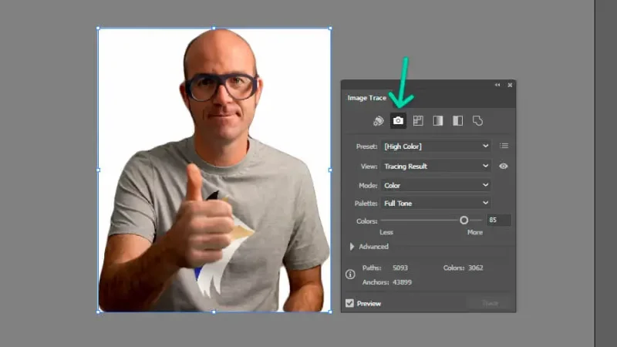Screen dimensions: 617x347
Task: Toggle the tracing result eye icon
Action: coord(504,166)
